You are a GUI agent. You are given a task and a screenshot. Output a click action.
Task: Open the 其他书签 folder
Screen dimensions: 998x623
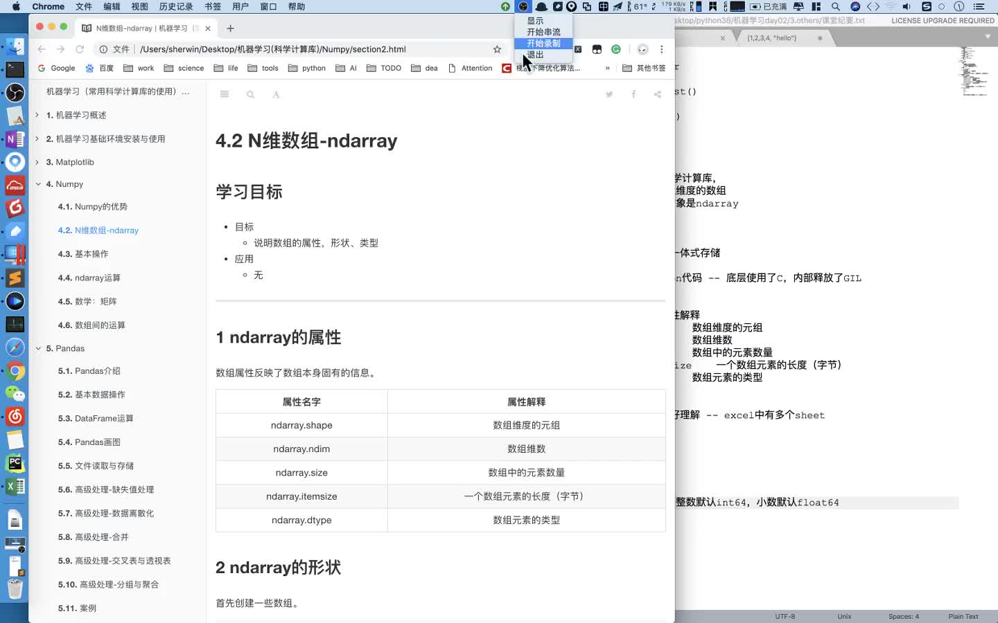click(x=644, y=68)
